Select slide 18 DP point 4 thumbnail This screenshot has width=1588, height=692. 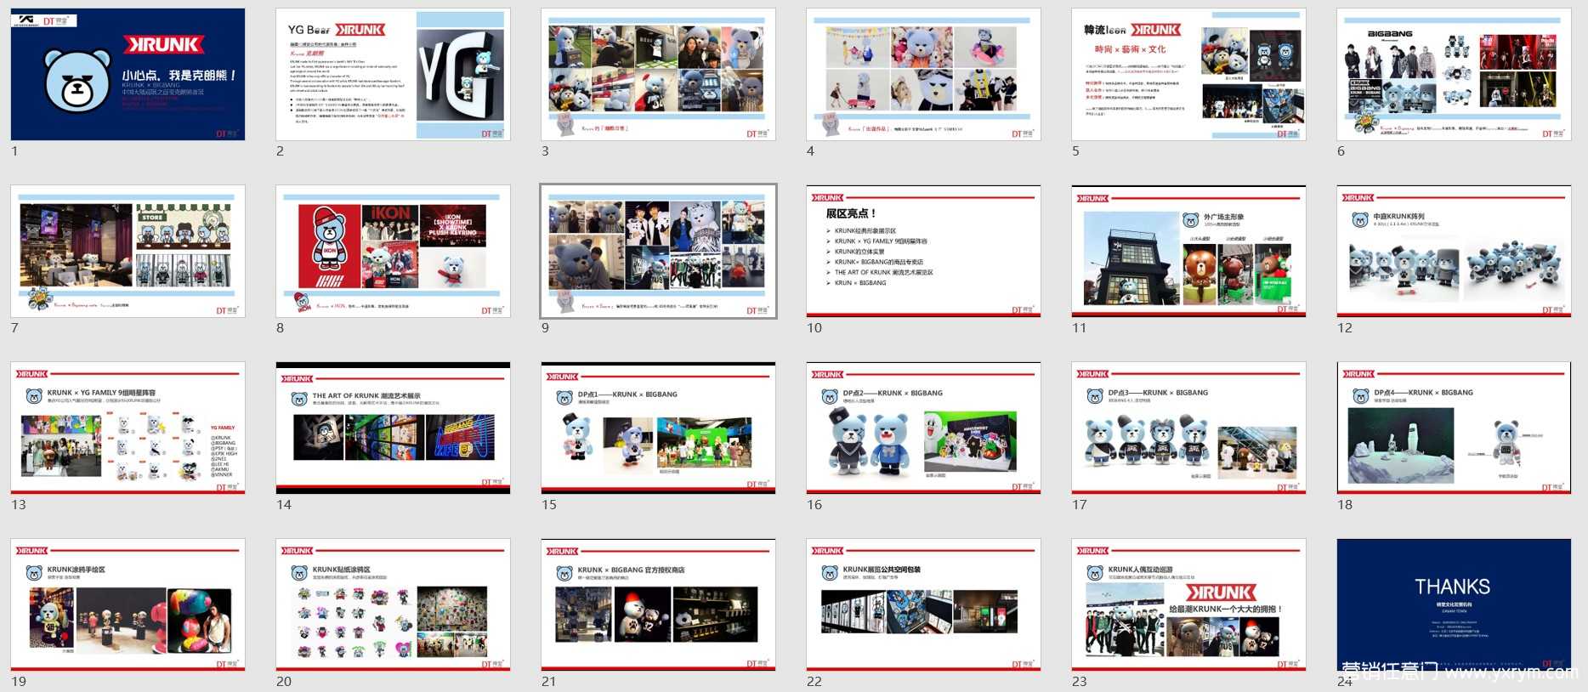click(1454, 428)
